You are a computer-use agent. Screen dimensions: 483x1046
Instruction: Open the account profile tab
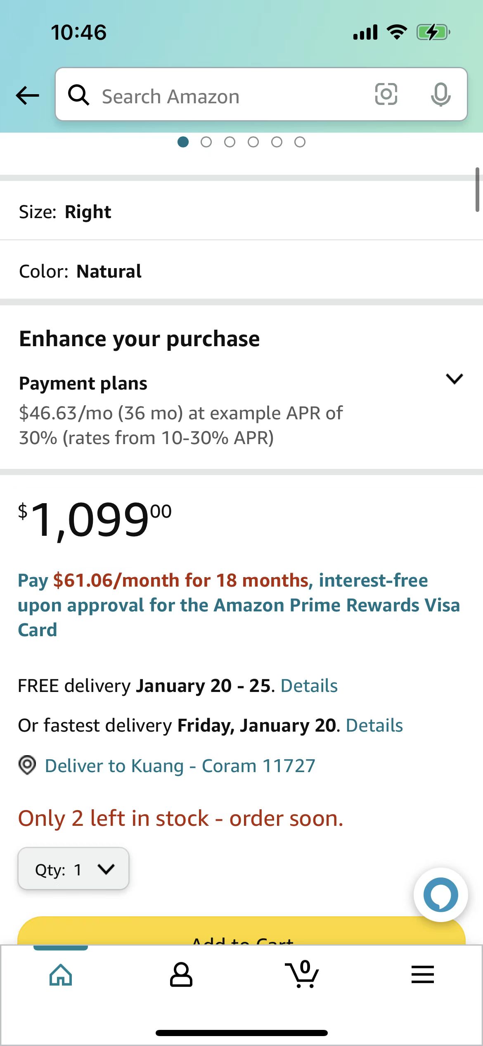(181, 975)
